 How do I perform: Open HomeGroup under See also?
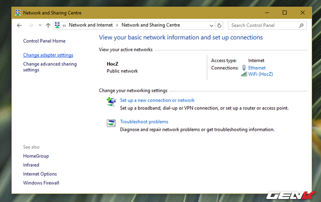[36, 156]
